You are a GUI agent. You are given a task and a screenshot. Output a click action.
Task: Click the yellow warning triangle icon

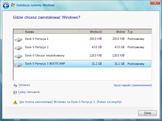pos(15,102)
